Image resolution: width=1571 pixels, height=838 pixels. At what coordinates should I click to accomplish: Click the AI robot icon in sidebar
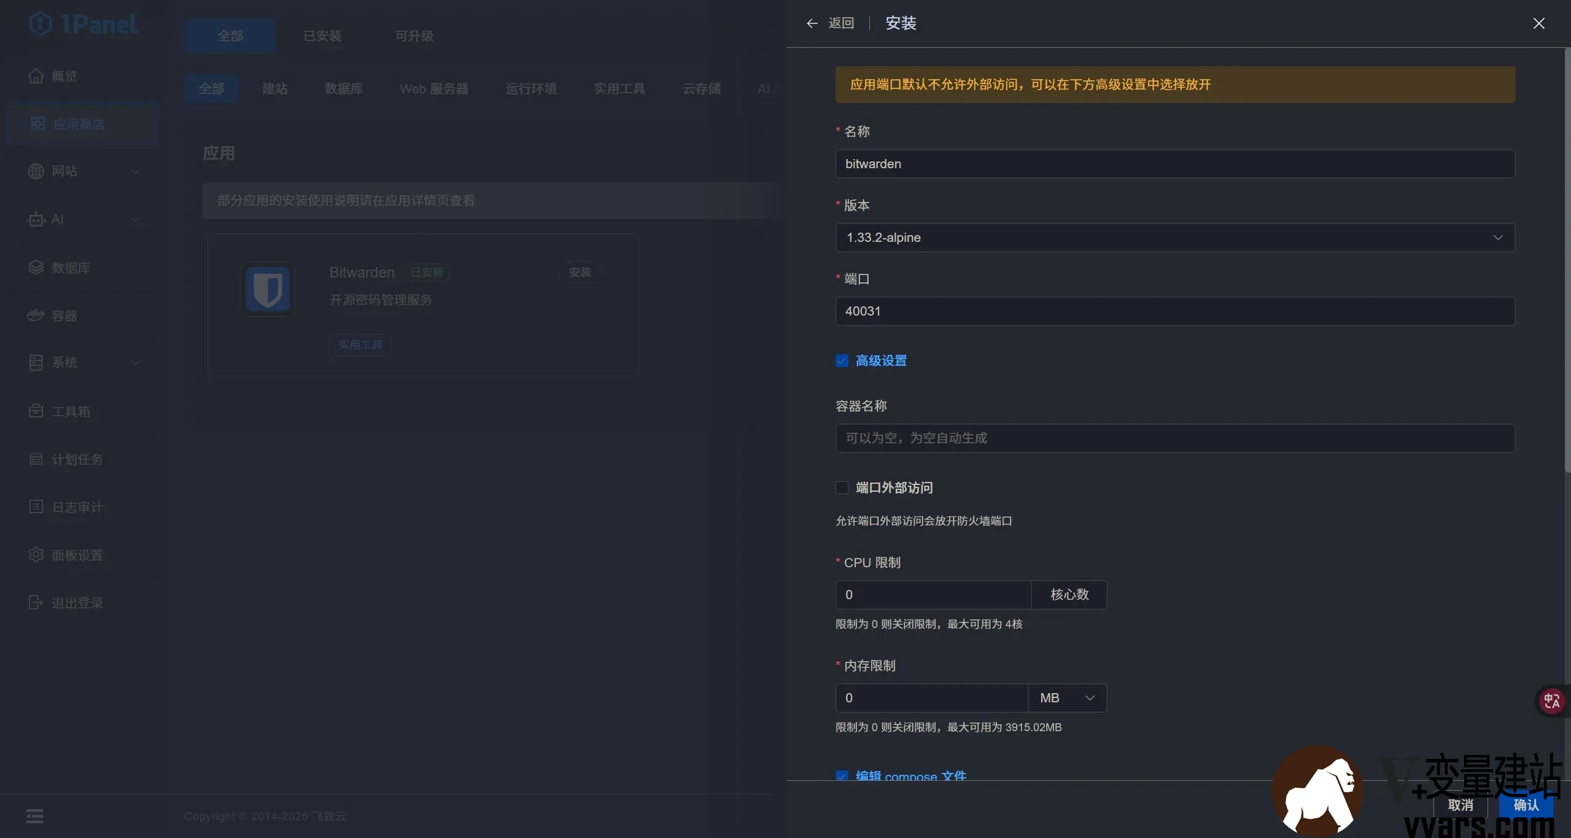coord(36,219)
